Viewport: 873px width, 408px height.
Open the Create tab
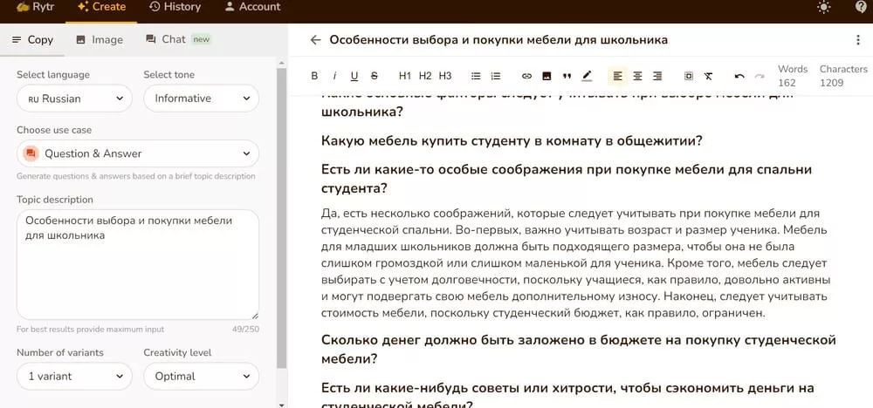101,7
